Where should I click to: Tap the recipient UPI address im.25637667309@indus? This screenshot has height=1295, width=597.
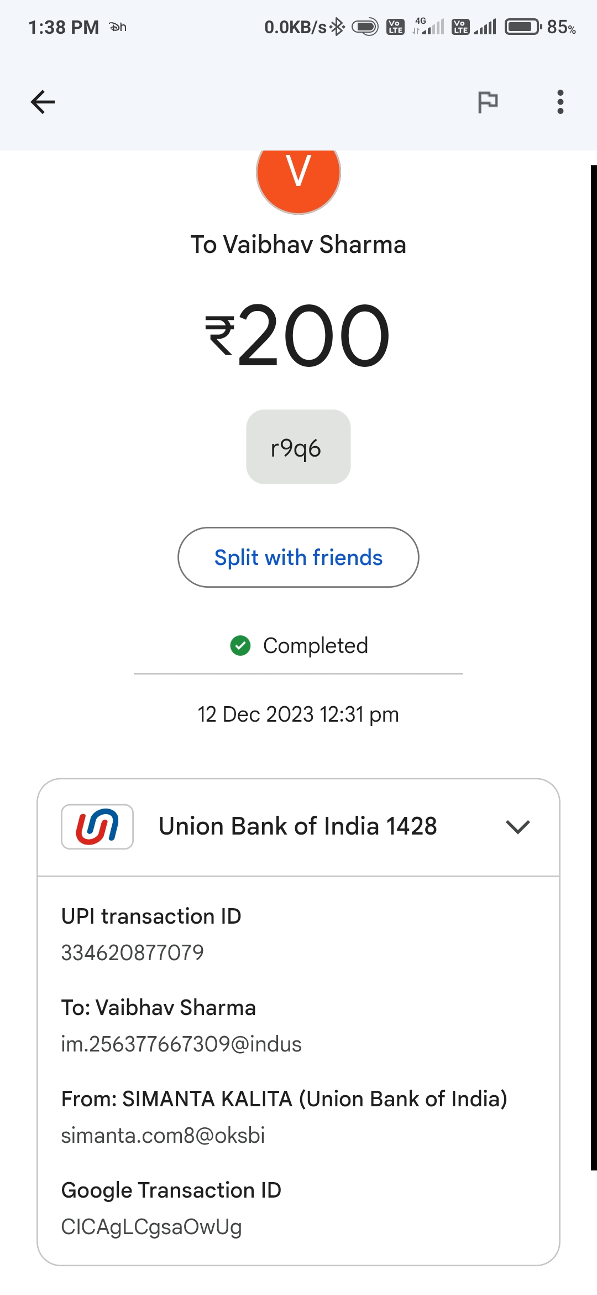click(x=181, y=1044)
